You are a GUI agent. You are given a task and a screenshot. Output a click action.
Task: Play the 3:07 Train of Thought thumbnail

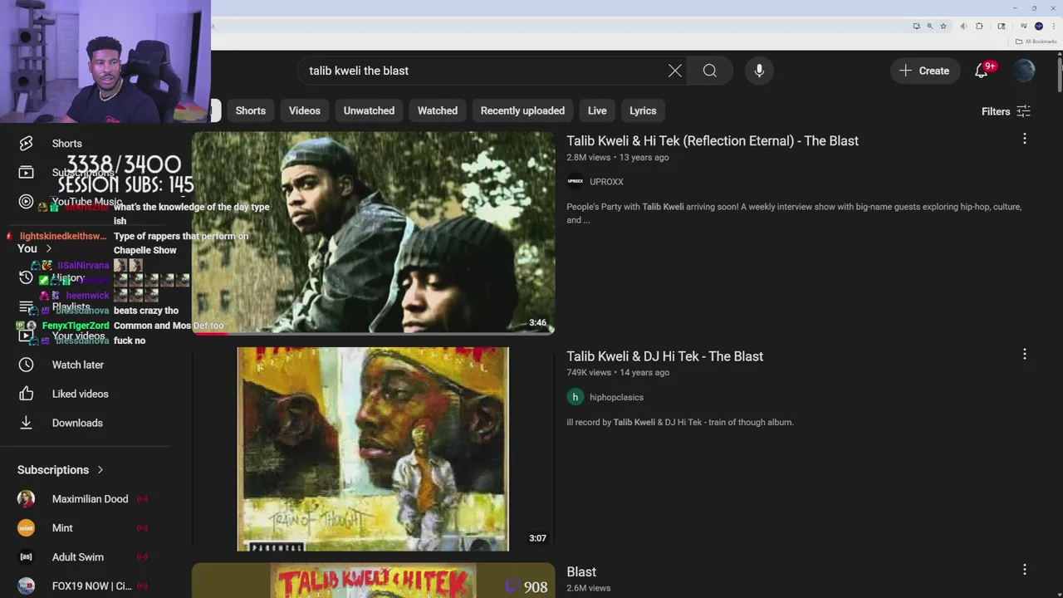click(373, 448)
